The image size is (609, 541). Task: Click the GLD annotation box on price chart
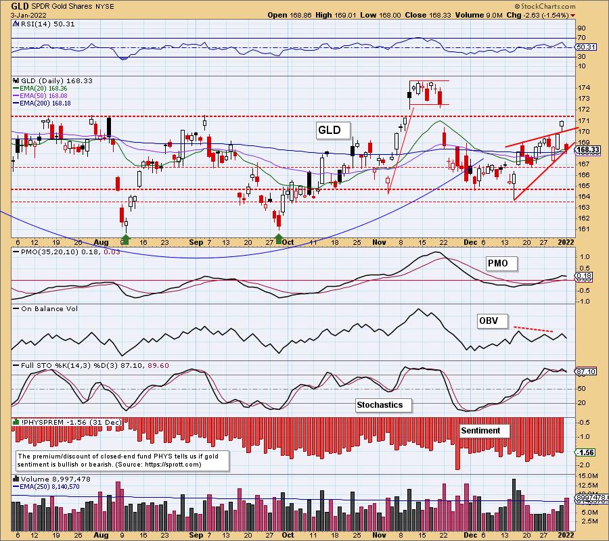[332, 130]
